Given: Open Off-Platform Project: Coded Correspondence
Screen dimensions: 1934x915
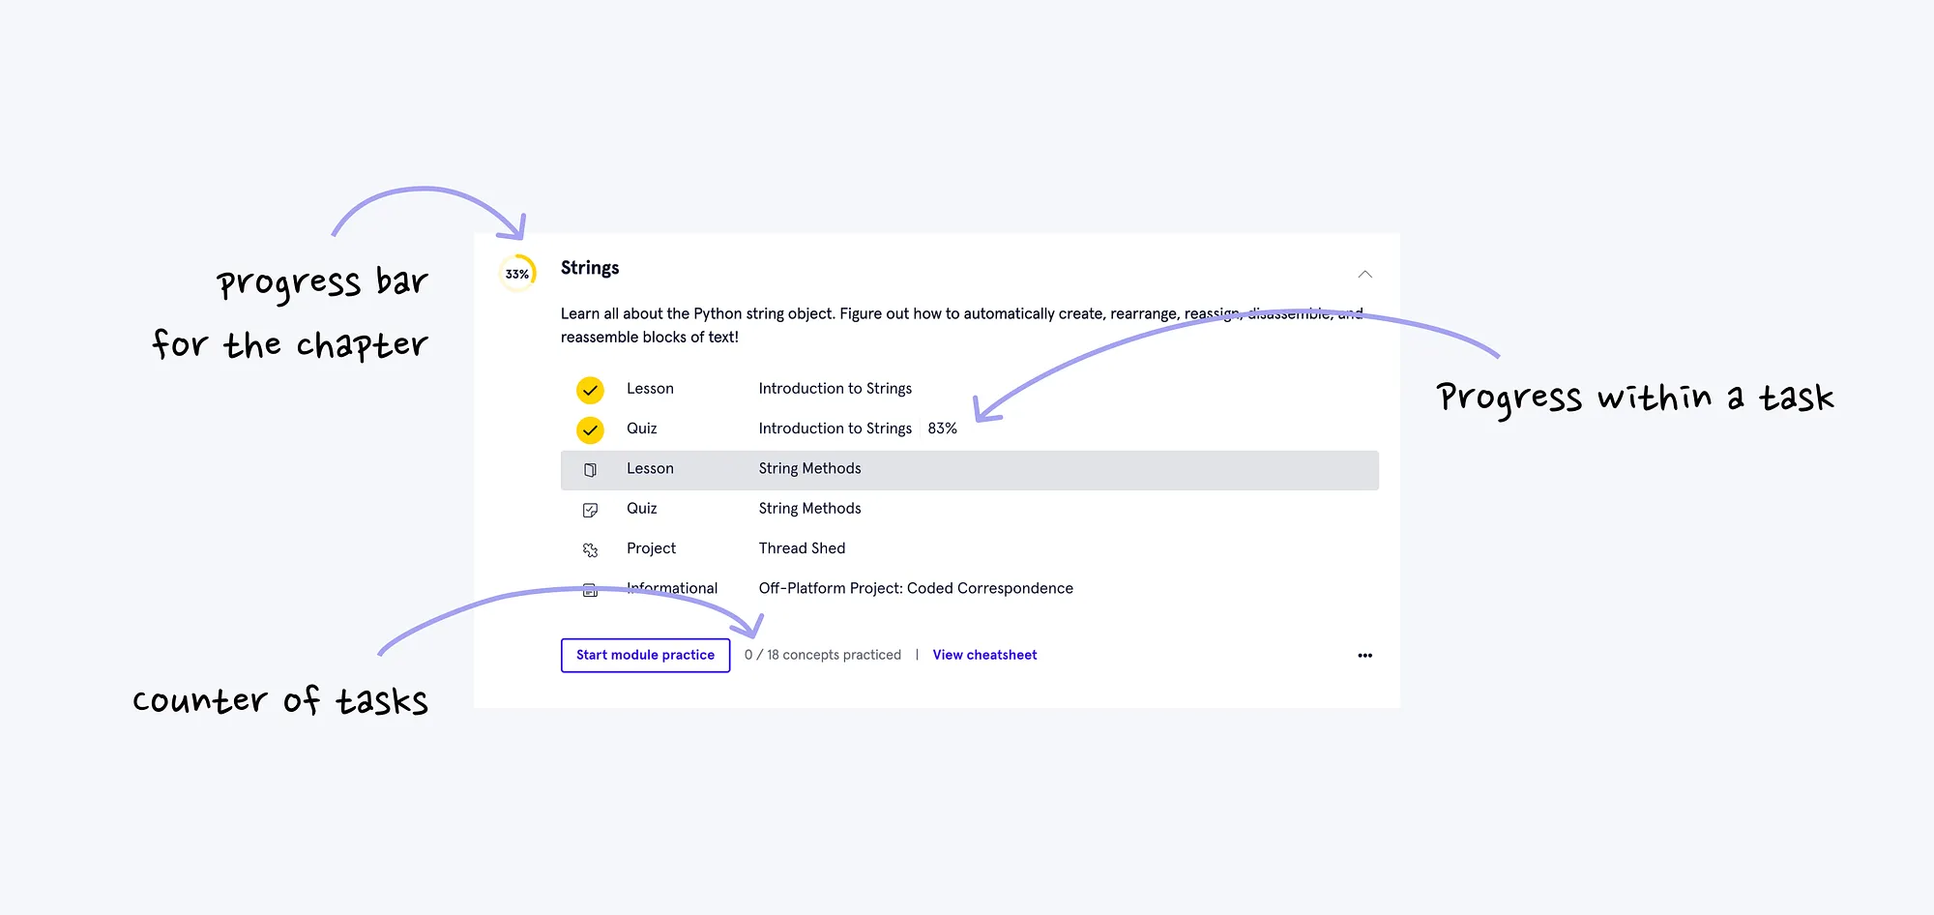Looking at the screenshot, I should pos(916,588).
